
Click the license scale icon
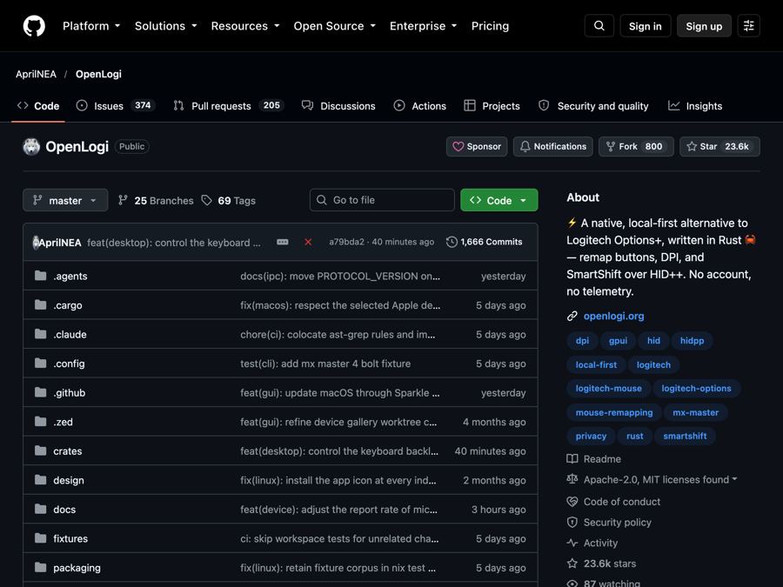572,479
